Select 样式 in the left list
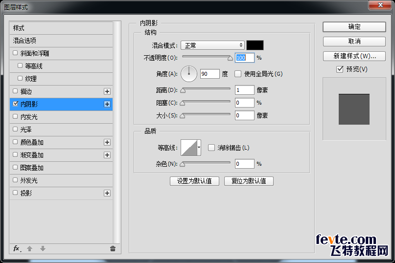Screen dimensions: 395x263 [61, 28]
